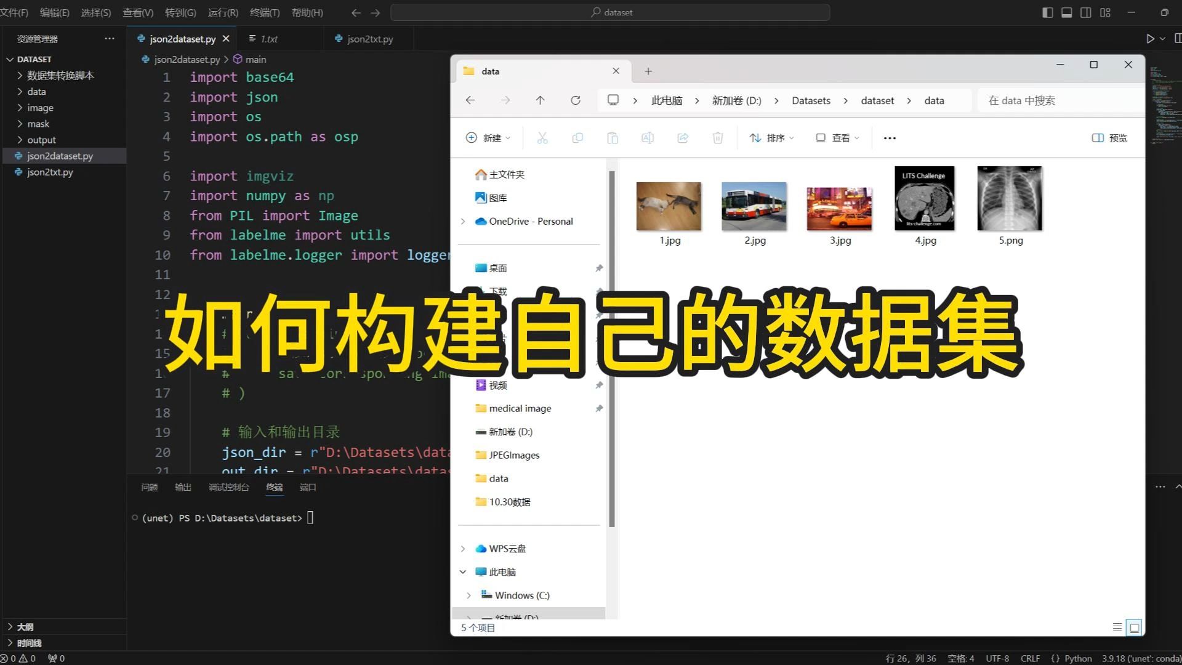The height and width of the screenshot is (665, 1182).
Task: Click the delete trash icon in toolbar
Action: click(717, 138)
